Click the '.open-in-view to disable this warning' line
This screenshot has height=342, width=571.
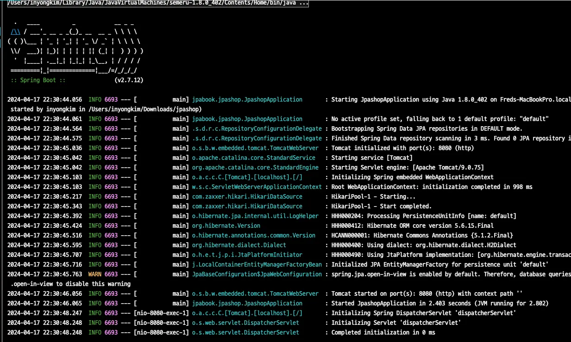[71, 284]
